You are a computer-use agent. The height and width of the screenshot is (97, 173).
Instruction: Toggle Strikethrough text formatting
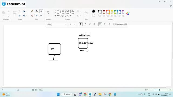[94, 24]
